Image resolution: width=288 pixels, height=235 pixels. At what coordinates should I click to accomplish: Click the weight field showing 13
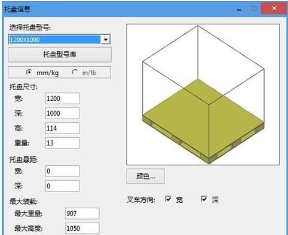(62, 143)
